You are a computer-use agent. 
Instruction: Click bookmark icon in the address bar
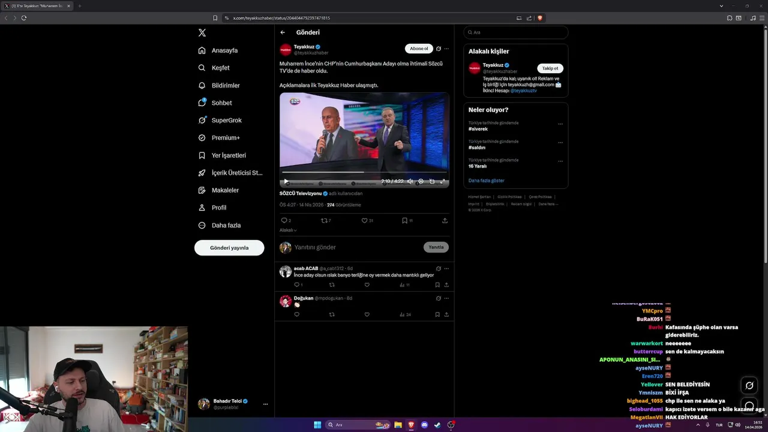click(215, 18)
